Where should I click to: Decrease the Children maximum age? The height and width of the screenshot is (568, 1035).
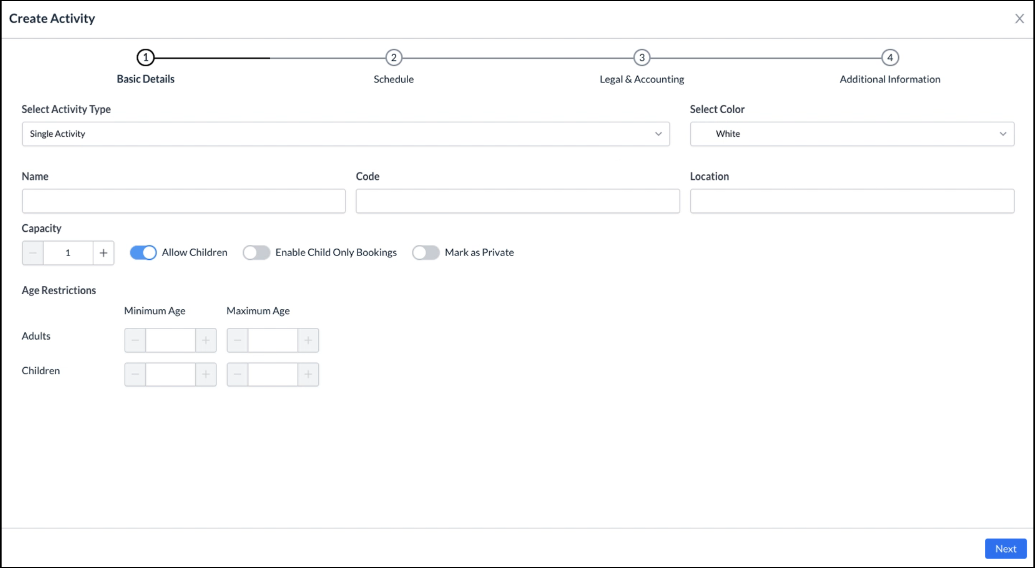[x=237, y=374]
